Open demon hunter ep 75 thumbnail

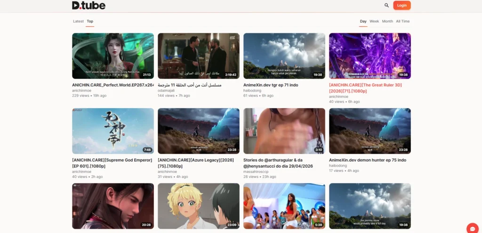370,131
